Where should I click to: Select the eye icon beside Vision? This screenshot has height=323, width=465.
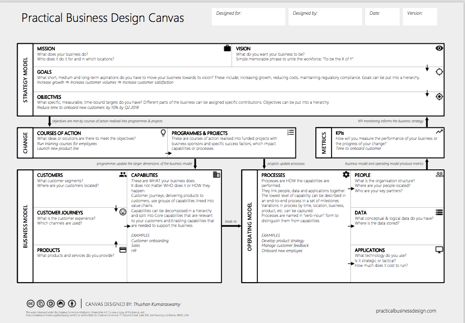coord(439,48)
